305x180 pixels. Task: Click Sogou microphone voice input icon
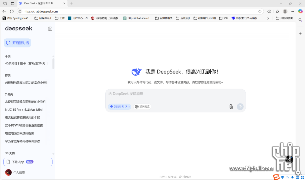click(292, 177)
